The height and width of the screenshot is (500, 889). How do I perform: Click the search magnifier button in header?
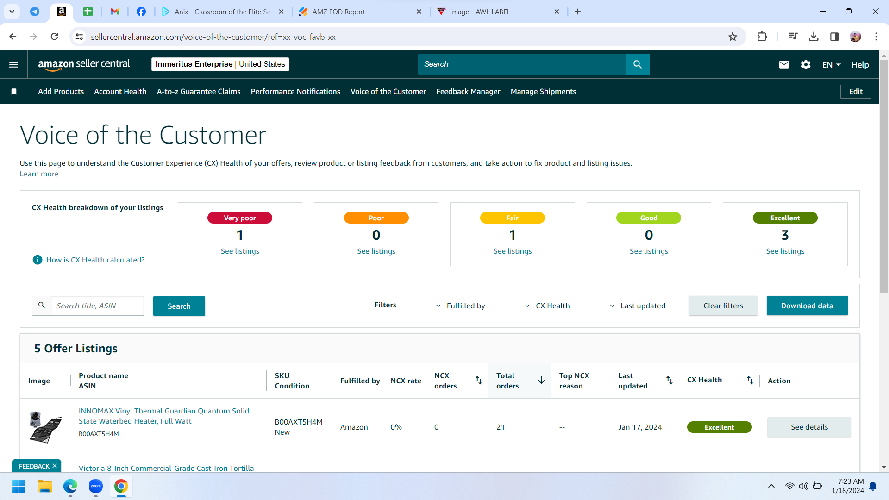(x=638, y=64)
